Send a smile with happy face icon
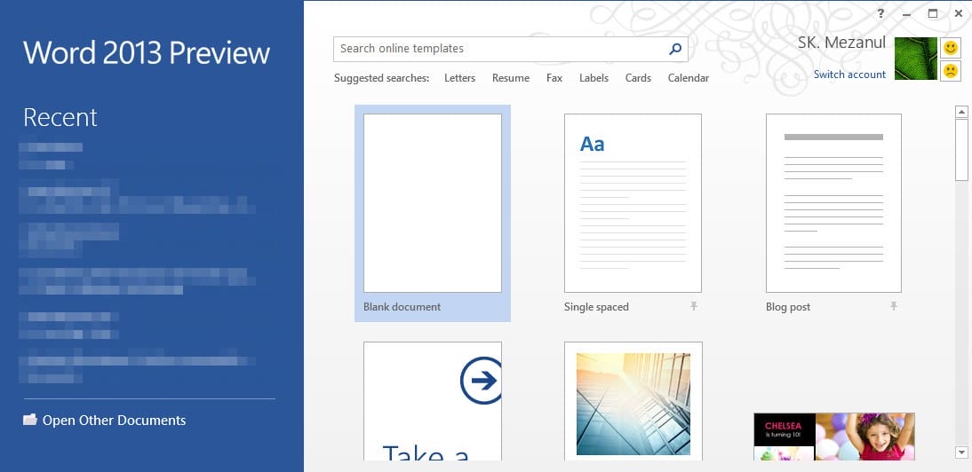The height and width of the screenshot is (472, 972). [951, 48]
